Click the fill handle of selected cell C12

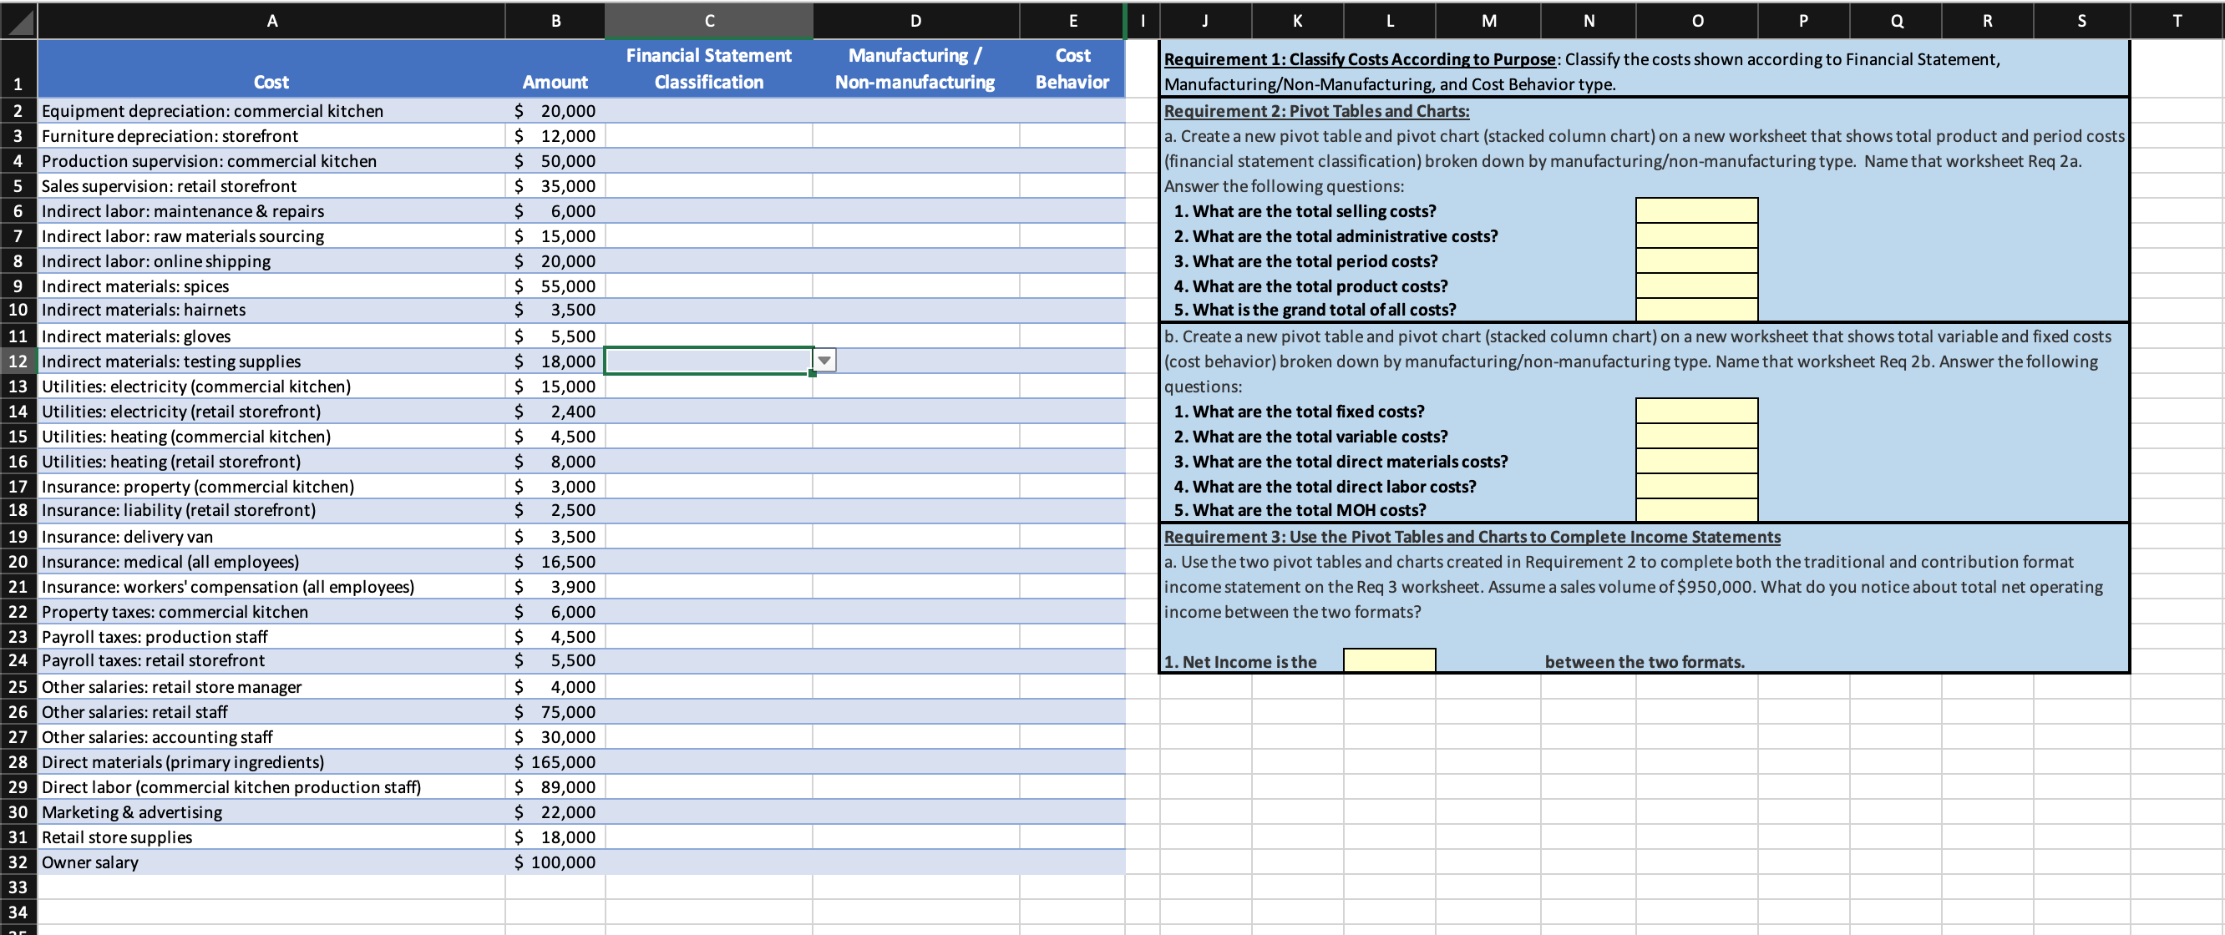coord(812,374)
